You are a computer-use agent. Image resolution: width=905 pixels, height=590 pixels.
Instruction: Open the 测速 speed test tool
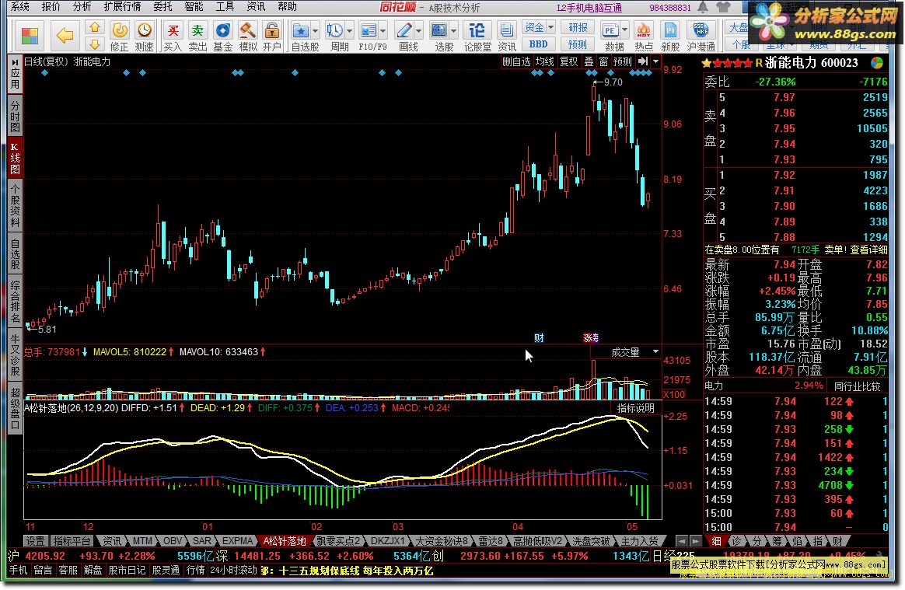(x=145, y=36)
